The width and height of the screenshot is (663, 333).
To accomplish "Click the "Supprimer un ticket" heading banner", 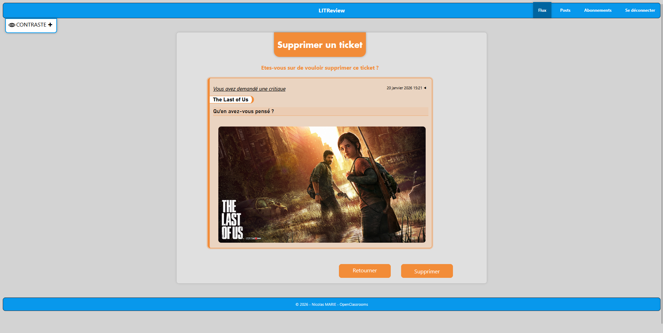I will point(320,45).
